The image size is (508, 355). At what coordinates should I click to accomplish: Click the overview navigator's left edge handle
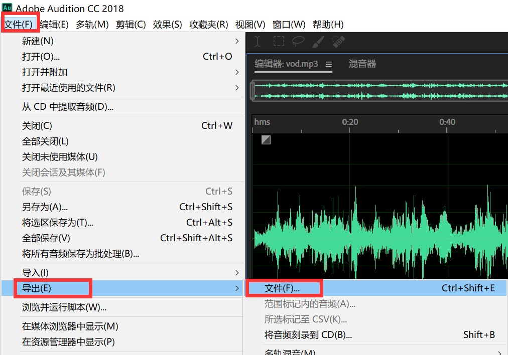click(x=252, y=90)
